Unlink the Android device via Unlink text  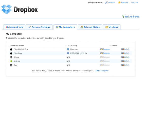pyautogui.click(x=127, y=61)
